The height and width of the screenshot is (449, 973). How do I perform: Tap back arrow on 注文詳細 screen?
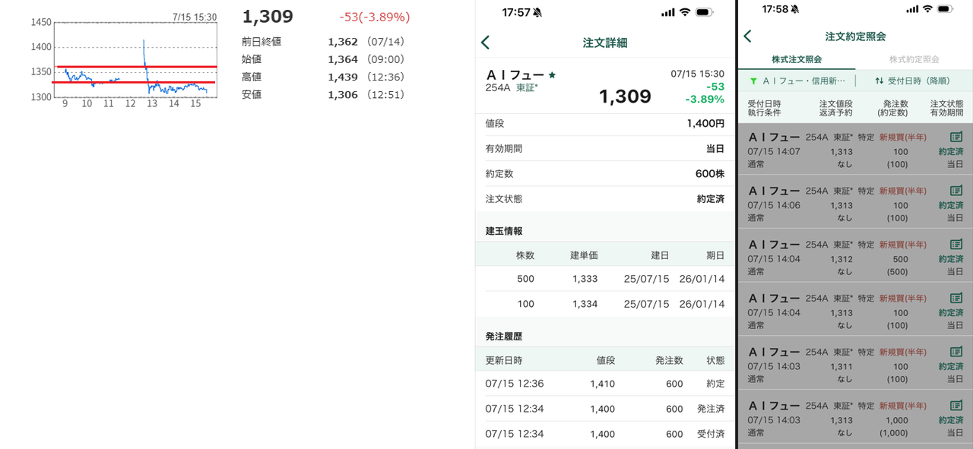[x=486, y=43]
